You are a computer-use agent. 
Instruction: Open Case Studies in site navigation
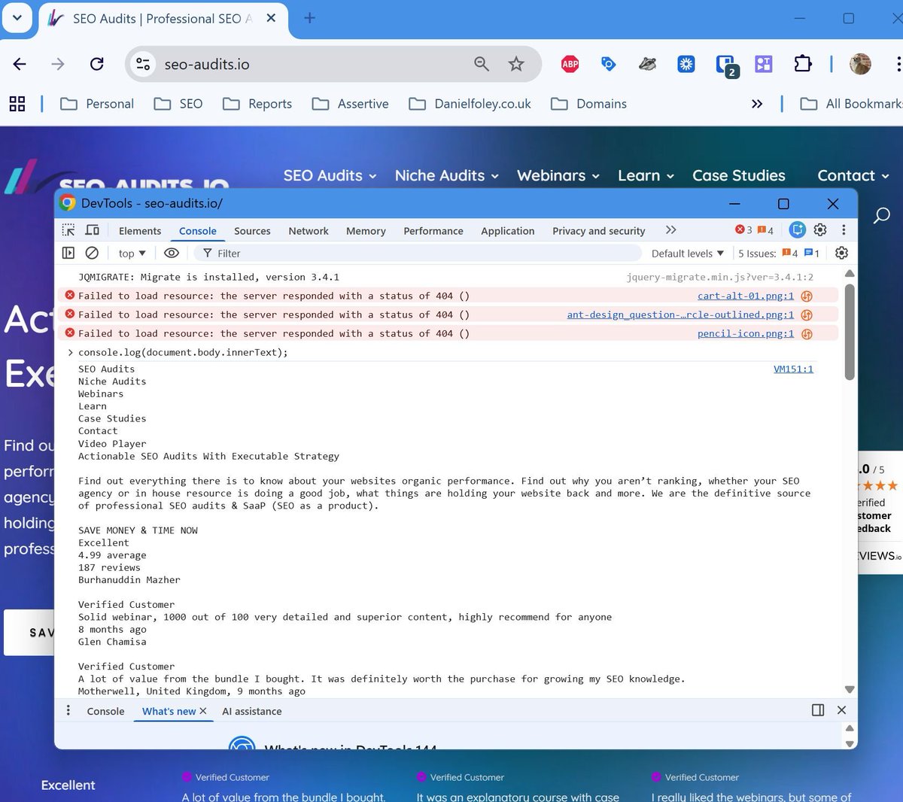coord(739,175)
